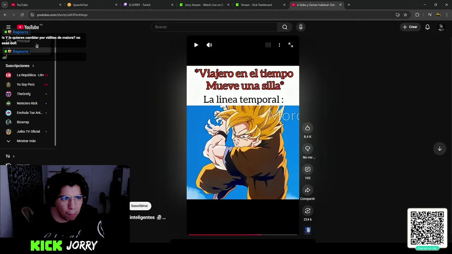Open the 193 comments panel

pyautogui.click(x=308, y=169)
